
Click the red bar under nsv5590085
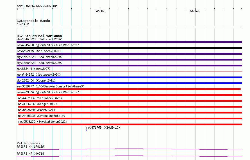click(130, 113)
